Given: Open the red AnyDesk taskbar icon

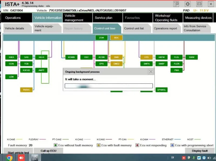Looking at the screenshot, I should click(21, 157).
